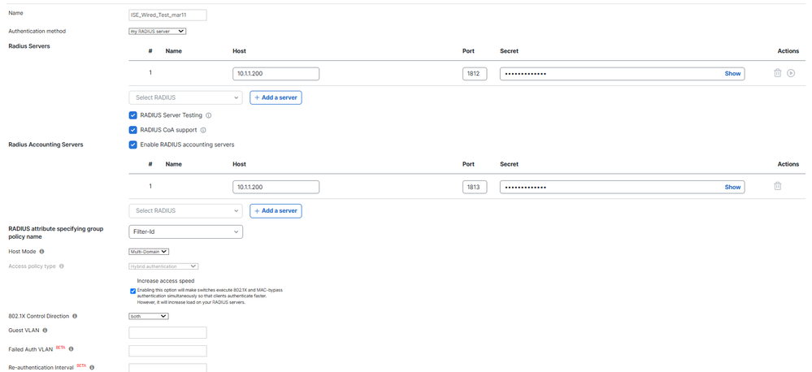This screenshot has width=812, height=372.
Task: Open the Authentication method dropdown
Action: pyautogui.click(x=158, y=32)
